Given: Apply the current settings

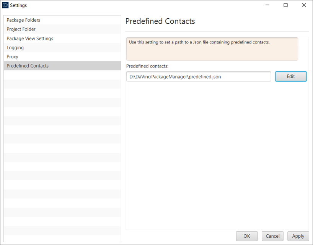Looking at the screenshot, I should [x=298, y=236].
